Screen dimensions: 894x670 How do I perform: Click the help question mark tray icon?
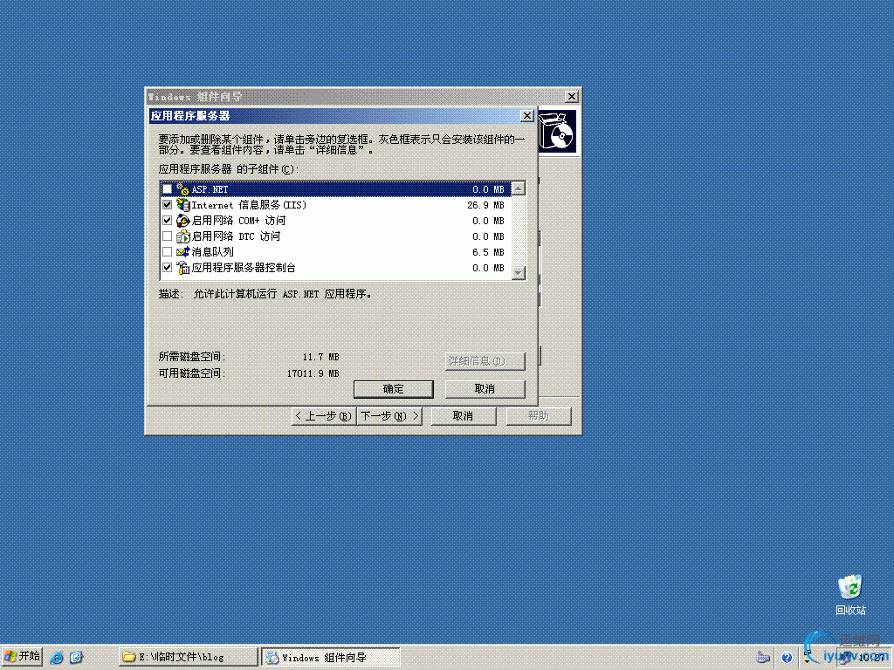pyautogui.click(x=787, y=658)
